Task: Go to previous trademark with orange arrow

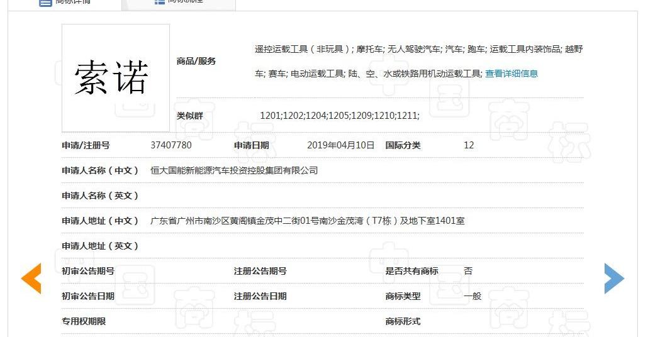Action: 31,279
